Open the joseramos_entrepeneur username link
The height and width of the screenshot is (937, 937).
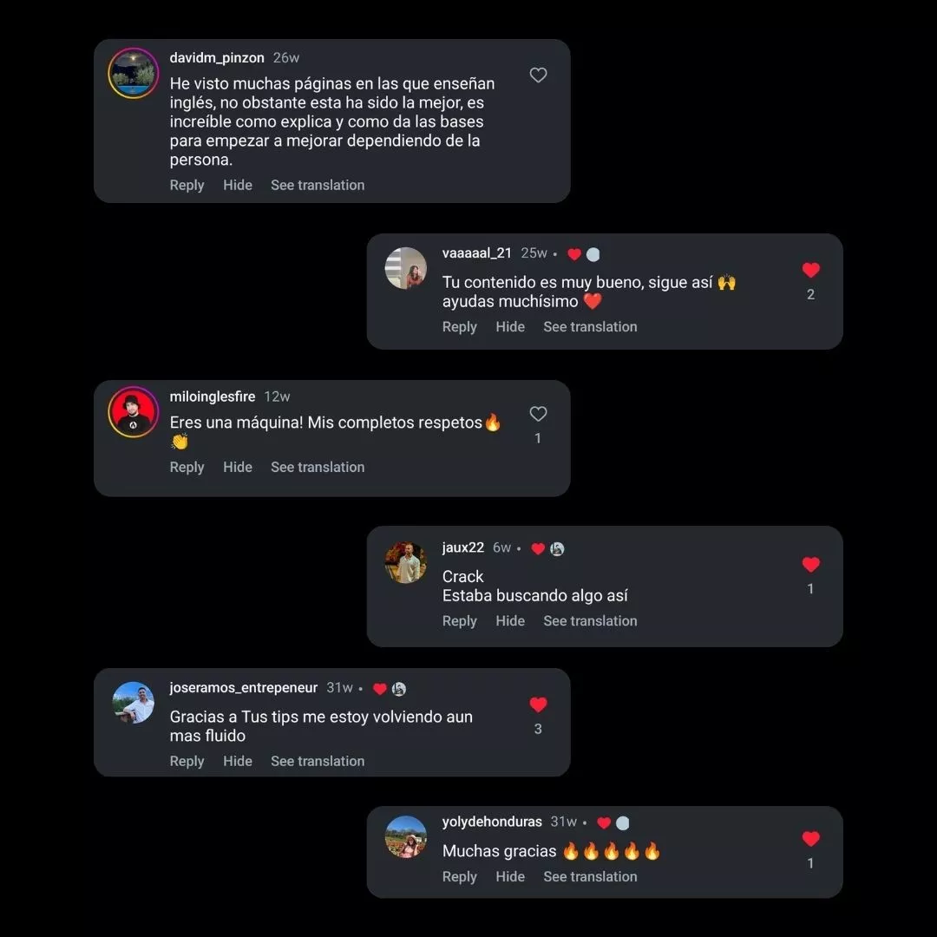[243, 688]
